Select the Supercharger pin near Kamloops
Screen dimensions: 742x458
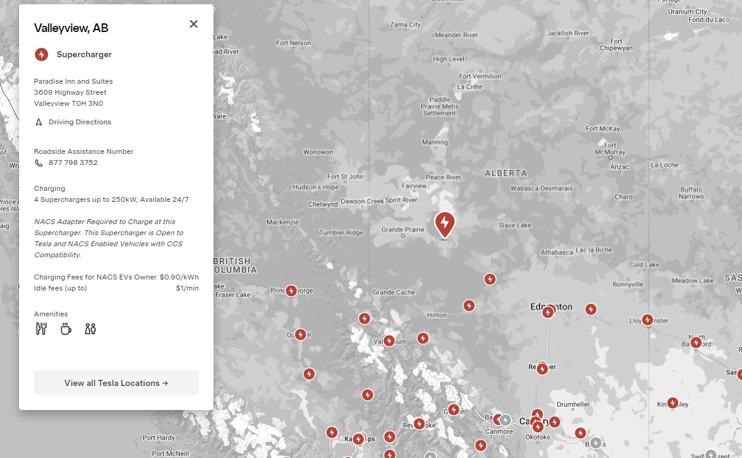[x=358, y=438]
